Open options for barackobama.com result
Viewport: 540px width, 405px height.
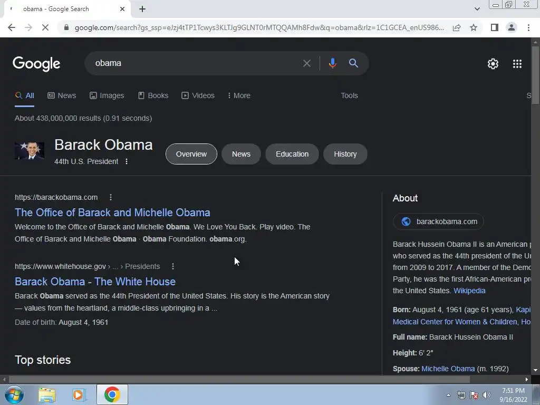coord(111,197)
